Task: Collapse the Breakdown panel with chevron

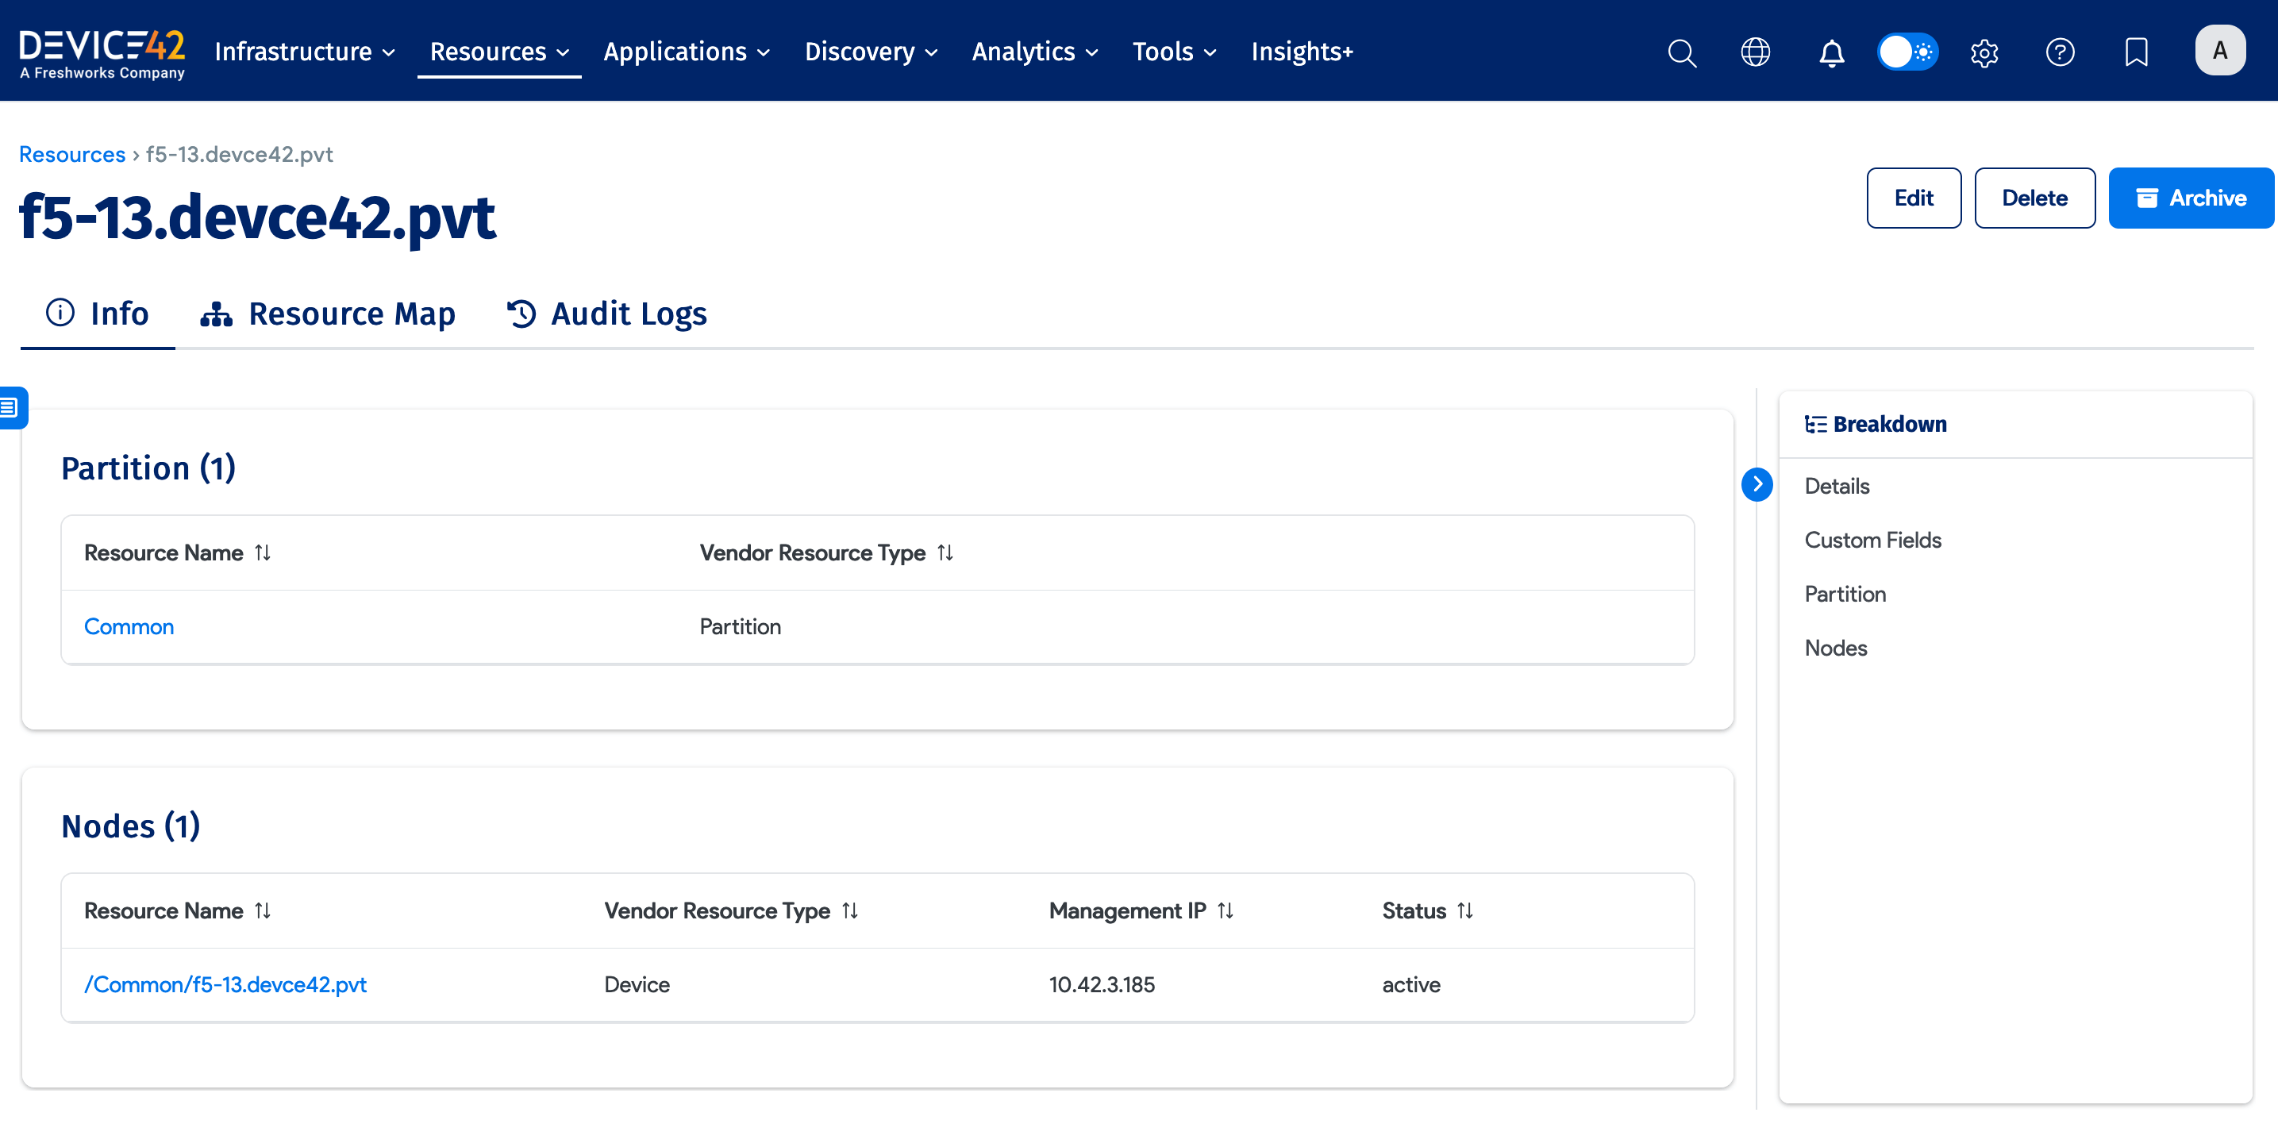Action: click(x=1757, y=485)
